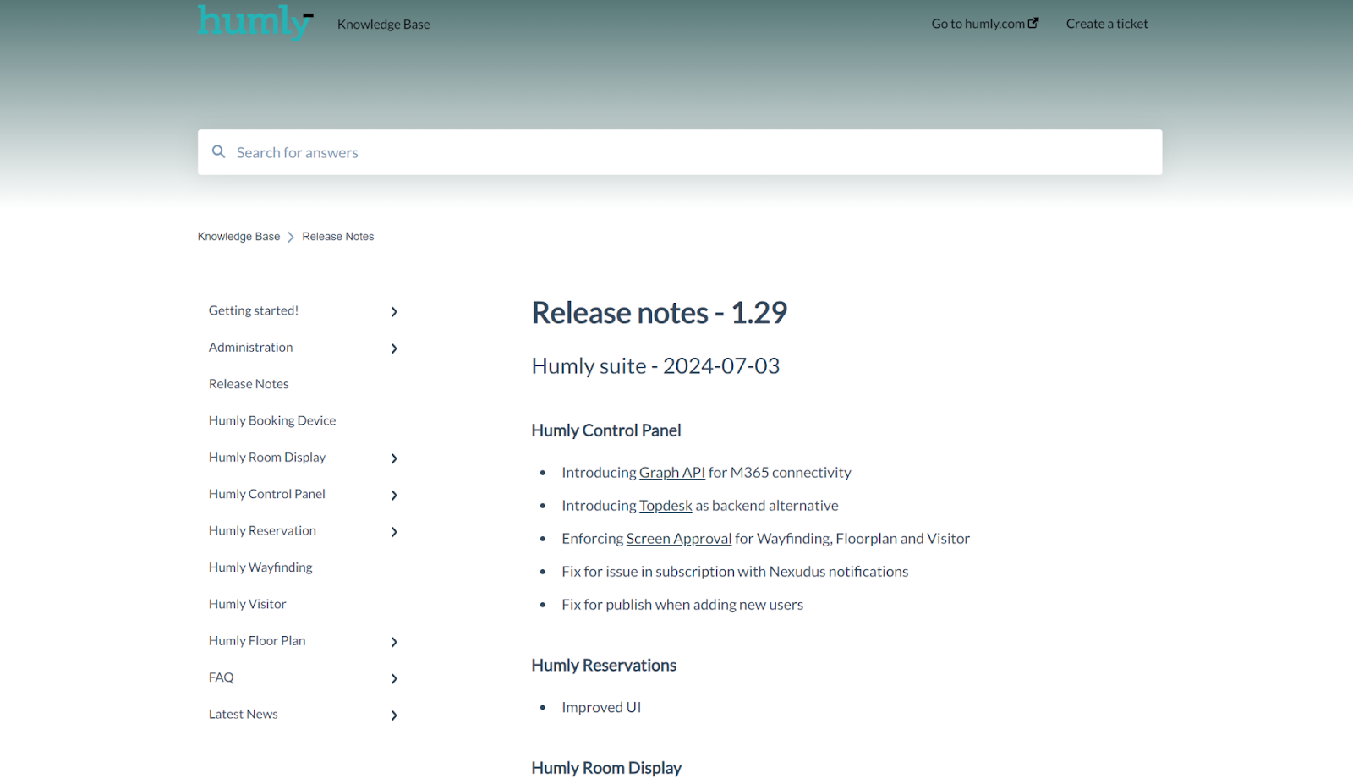Open Latest News sidebar item
Image resolution: width=1353 pixels, height=784 pixels.
coord(244,714)
